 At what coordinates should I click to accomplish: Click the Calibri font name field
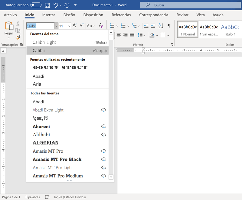(x=41, y=26)
